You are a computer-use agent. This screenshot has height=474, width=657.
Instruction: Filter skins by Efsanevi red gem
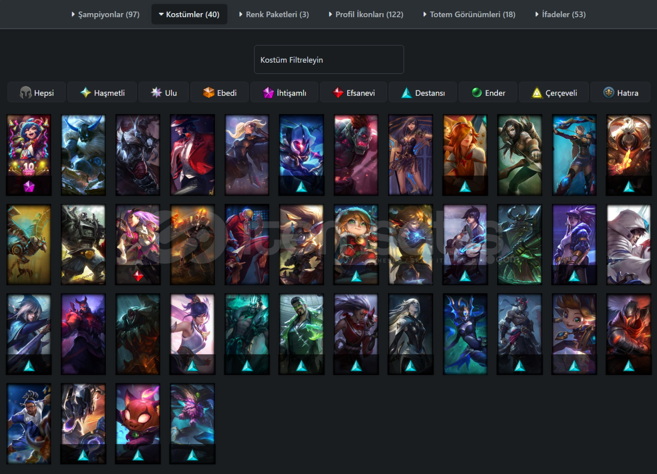(353, 93)
